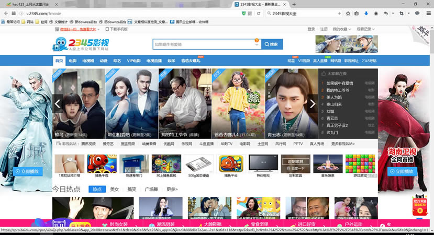
Task: Click 如果蜗牛有爱情 in the ranking list
Action: click(340, 83)
